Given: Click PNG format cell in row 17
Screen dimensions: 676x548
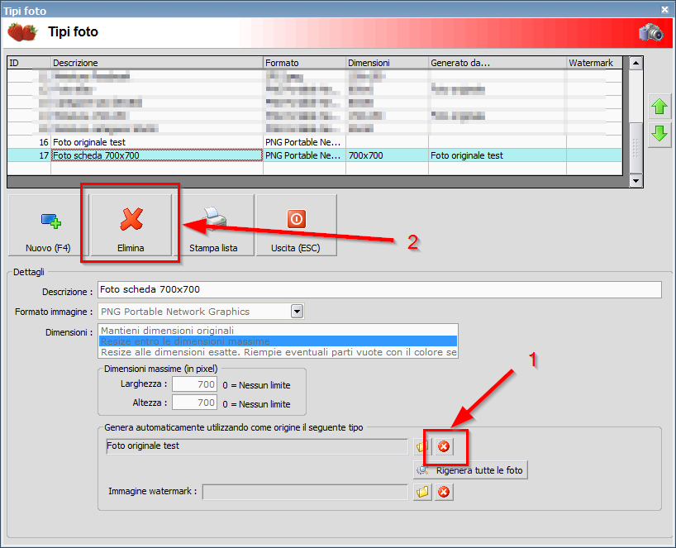Looking at the screenshot, I should [304, 155].
